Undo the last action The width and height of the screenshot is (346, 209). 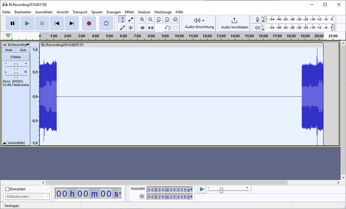click(167, 28)
